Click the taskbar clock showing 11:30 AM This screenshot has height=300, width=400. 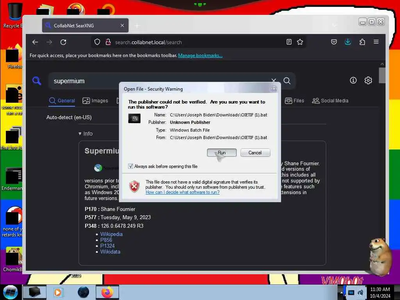[x=380, y=292]
